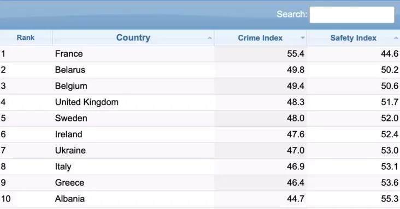The image size is (400, 209).
Task: Click the safety index value 55.3
Action: tap(390, 199)
